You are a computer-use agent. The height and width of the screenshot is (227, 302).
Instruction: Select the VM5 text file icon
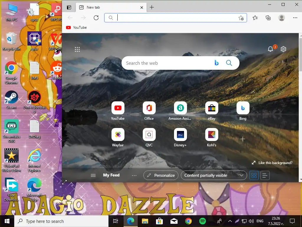coord(35,71)
